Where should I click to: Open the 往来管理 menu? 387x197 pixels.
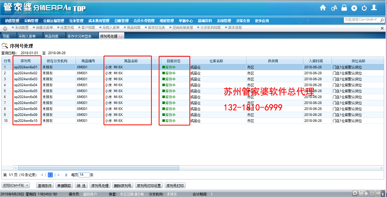click(76, 21)
